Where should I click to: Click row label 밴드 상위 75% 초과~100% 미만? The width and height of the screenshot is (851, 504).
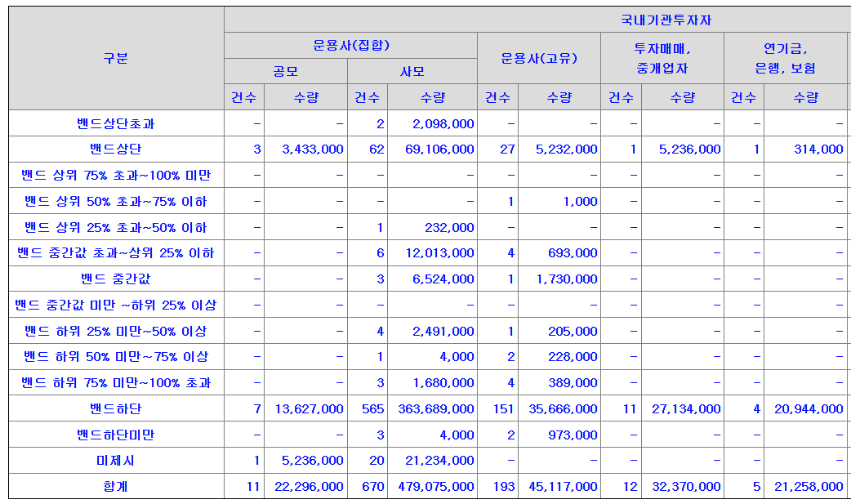pos(116,175)
